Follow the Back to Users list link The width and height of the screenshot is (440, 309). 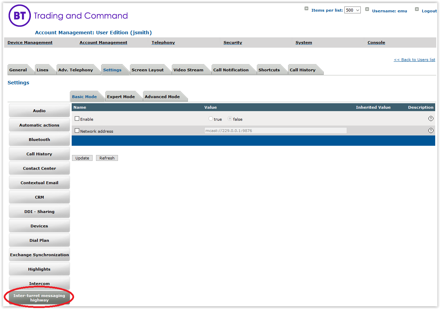(x=414, y=60)
